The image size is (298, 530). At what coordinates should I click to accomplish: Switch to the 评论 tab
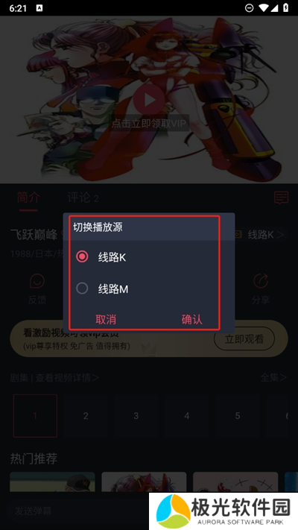pyautogui.click(x=83, y=198)
